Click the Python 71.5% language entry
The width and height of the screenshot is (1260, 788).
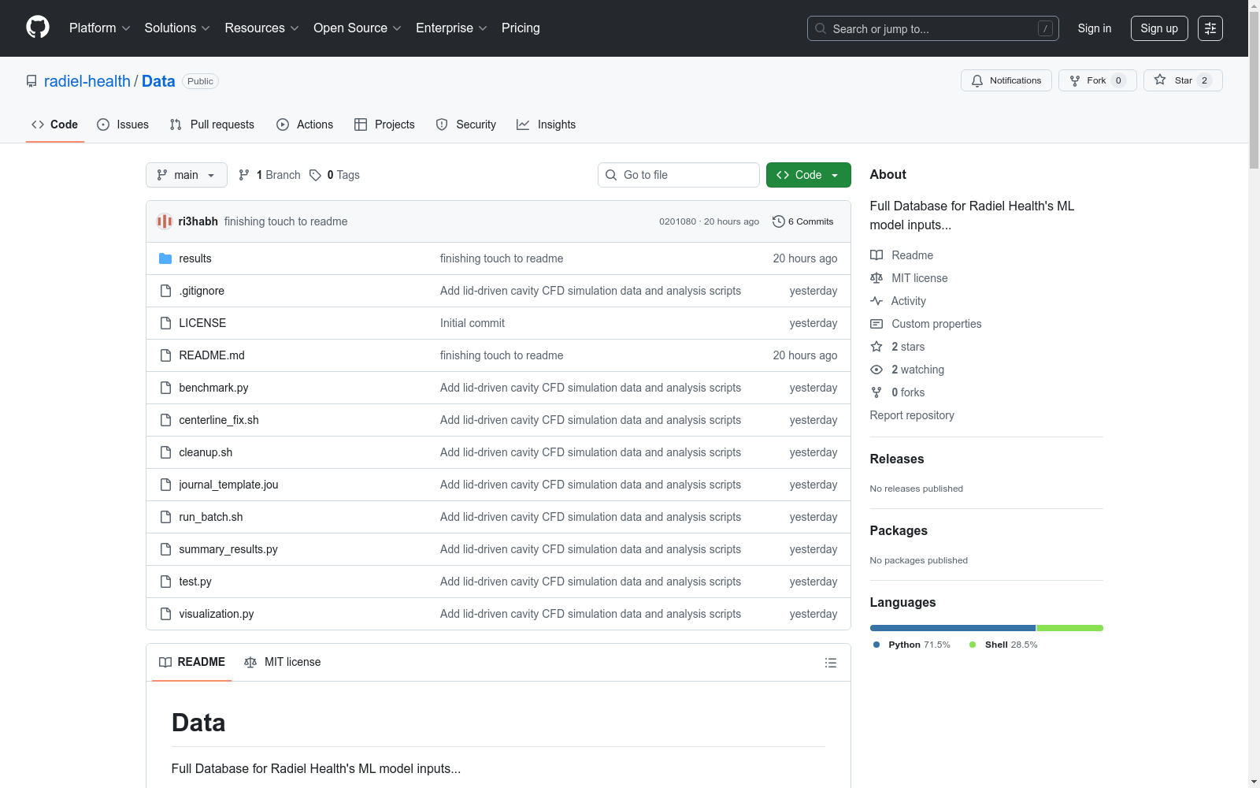point(912,645)
